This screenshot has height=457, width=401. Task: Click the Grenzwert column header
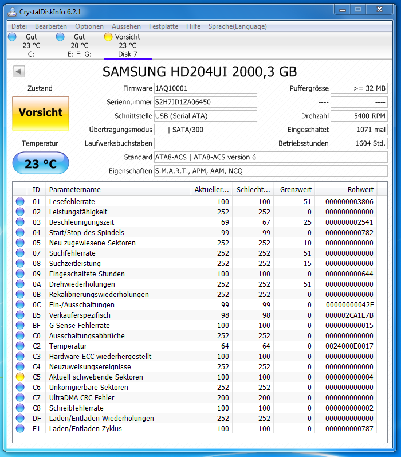[294, 190]
